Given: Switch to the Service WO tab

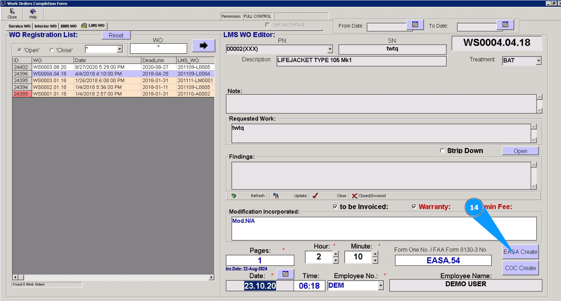Looking at the screenshot, I should pos(19,26).
